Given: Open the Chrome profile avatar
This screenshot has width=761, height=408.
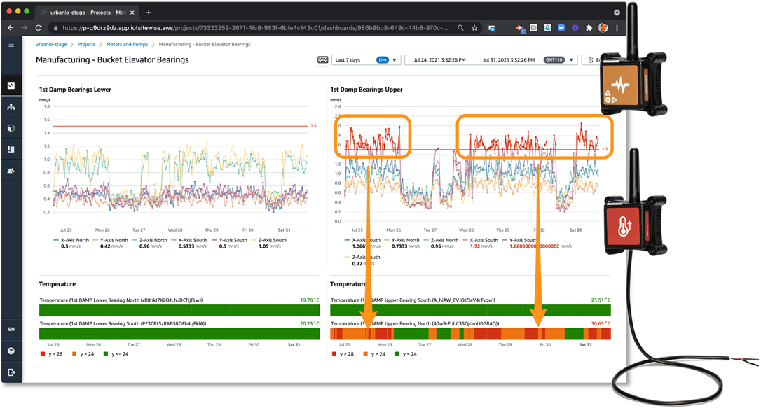Looking at the screenshot, I should coord(603,27).
